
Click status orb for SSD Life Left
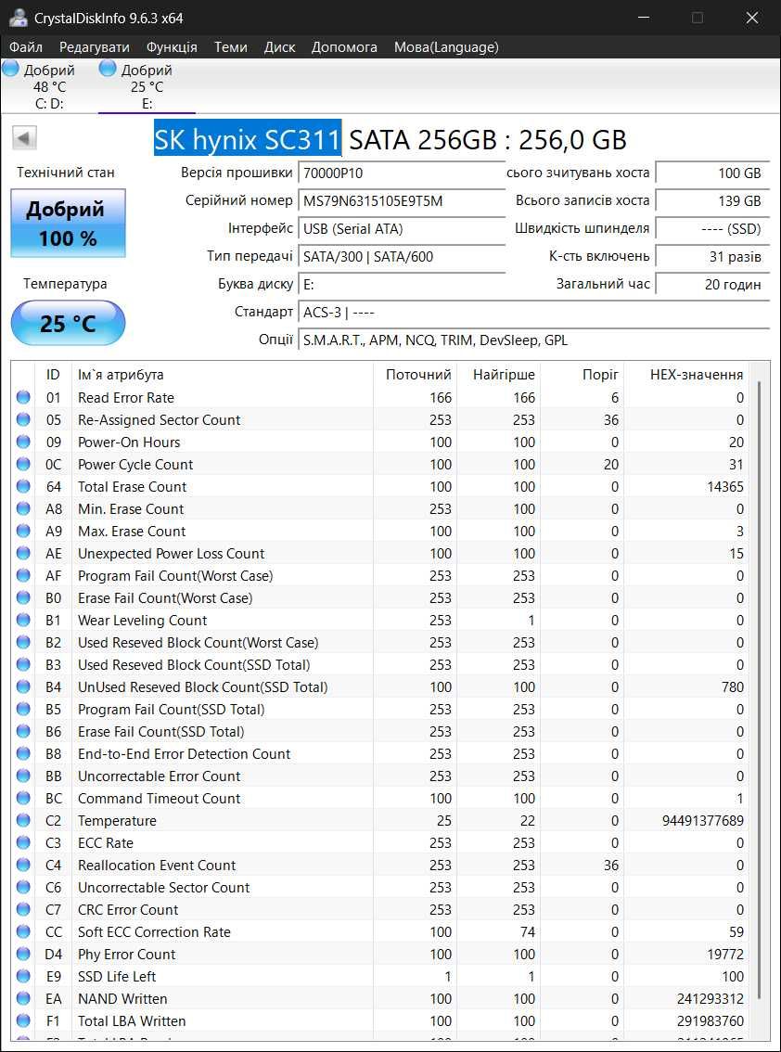pos(23,976)
